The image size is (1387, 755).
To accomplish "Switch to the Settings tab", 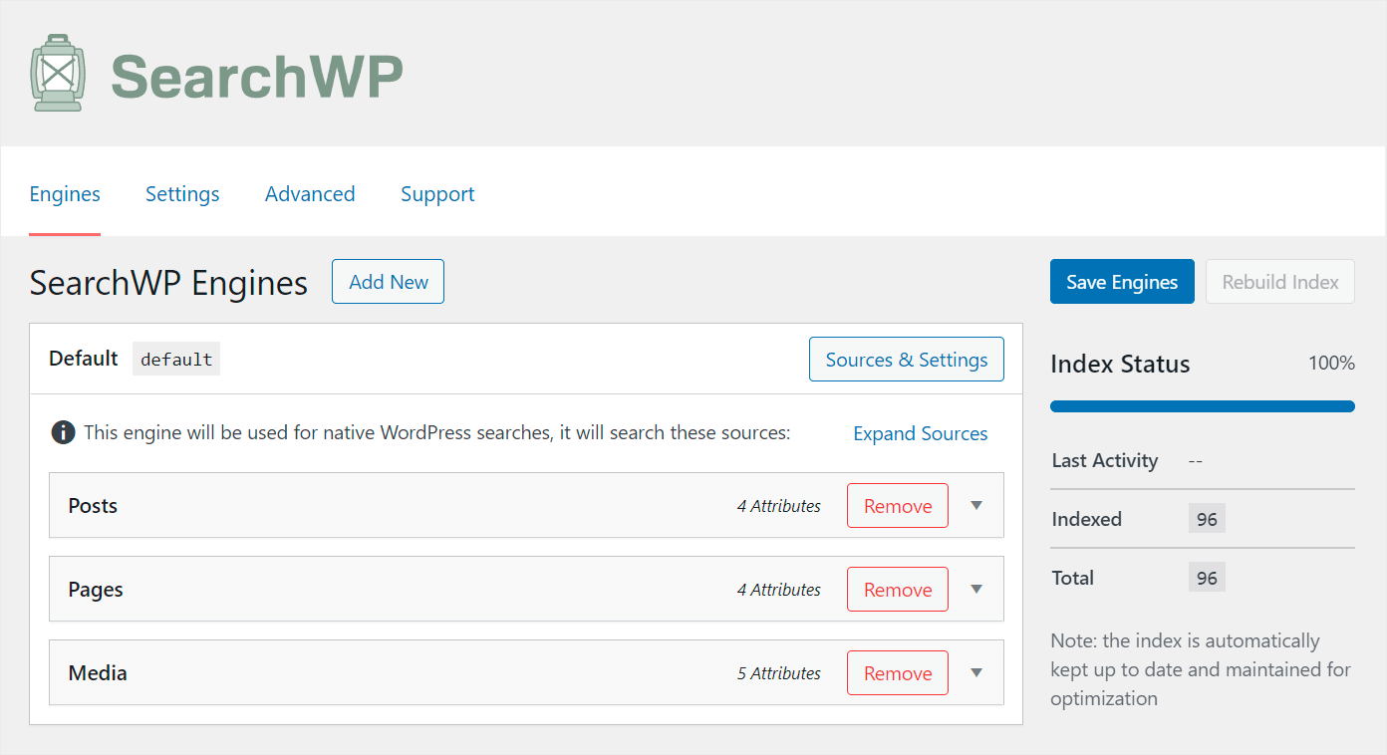I will pyautogui.click(x=182, y=194).
